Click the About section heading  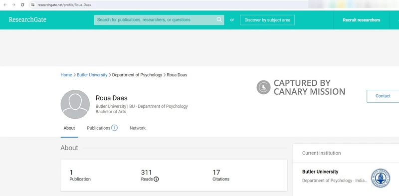pyautogui.click(x=69, y=148)
